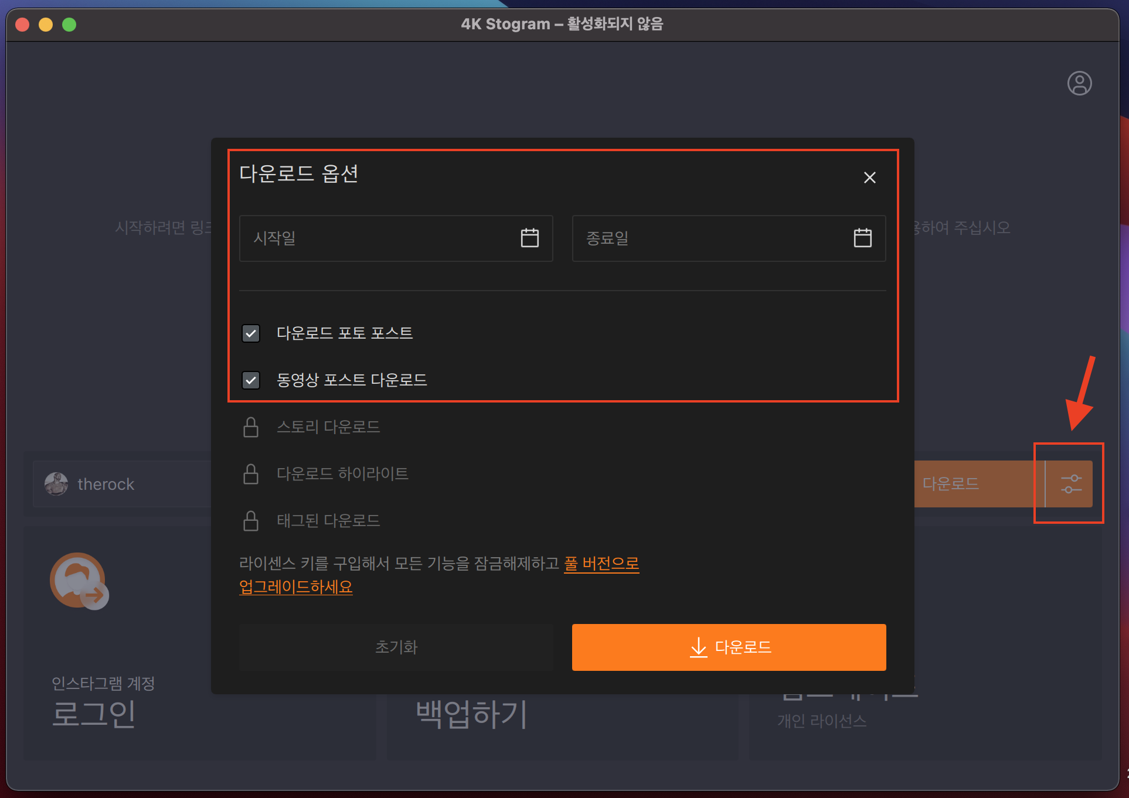Uncheck the 다운로드 포토 포스트 checkbox
The image size is (1129, 798).
[x=251, y=333]
